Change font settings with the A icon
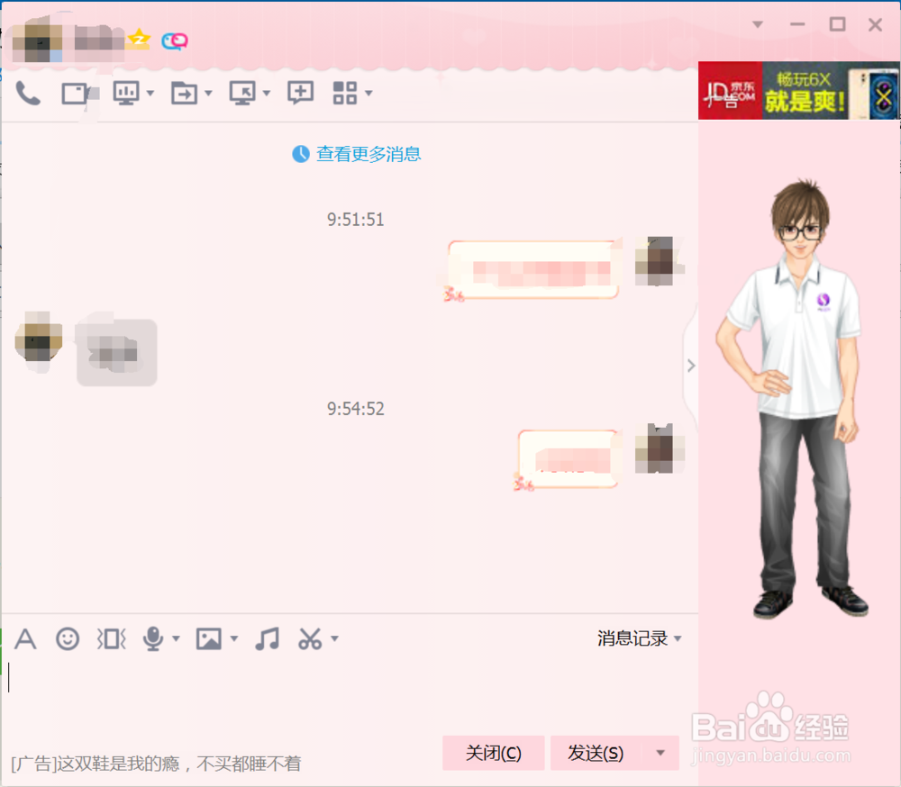 tap(25, 638)
